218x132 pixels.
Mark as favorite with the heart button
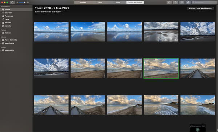click(182, 3)
